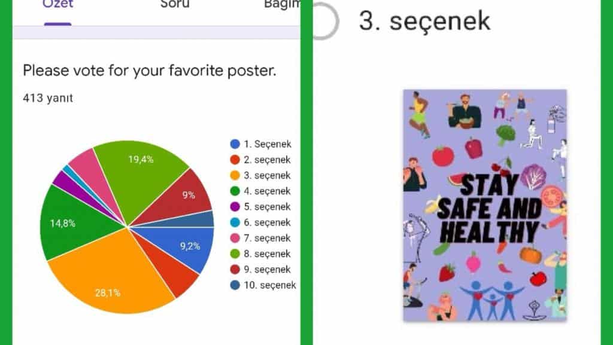Click the orange 3. seçenek legend dot
This screenshot has height=345, width=613.
[x=235, y=175]
